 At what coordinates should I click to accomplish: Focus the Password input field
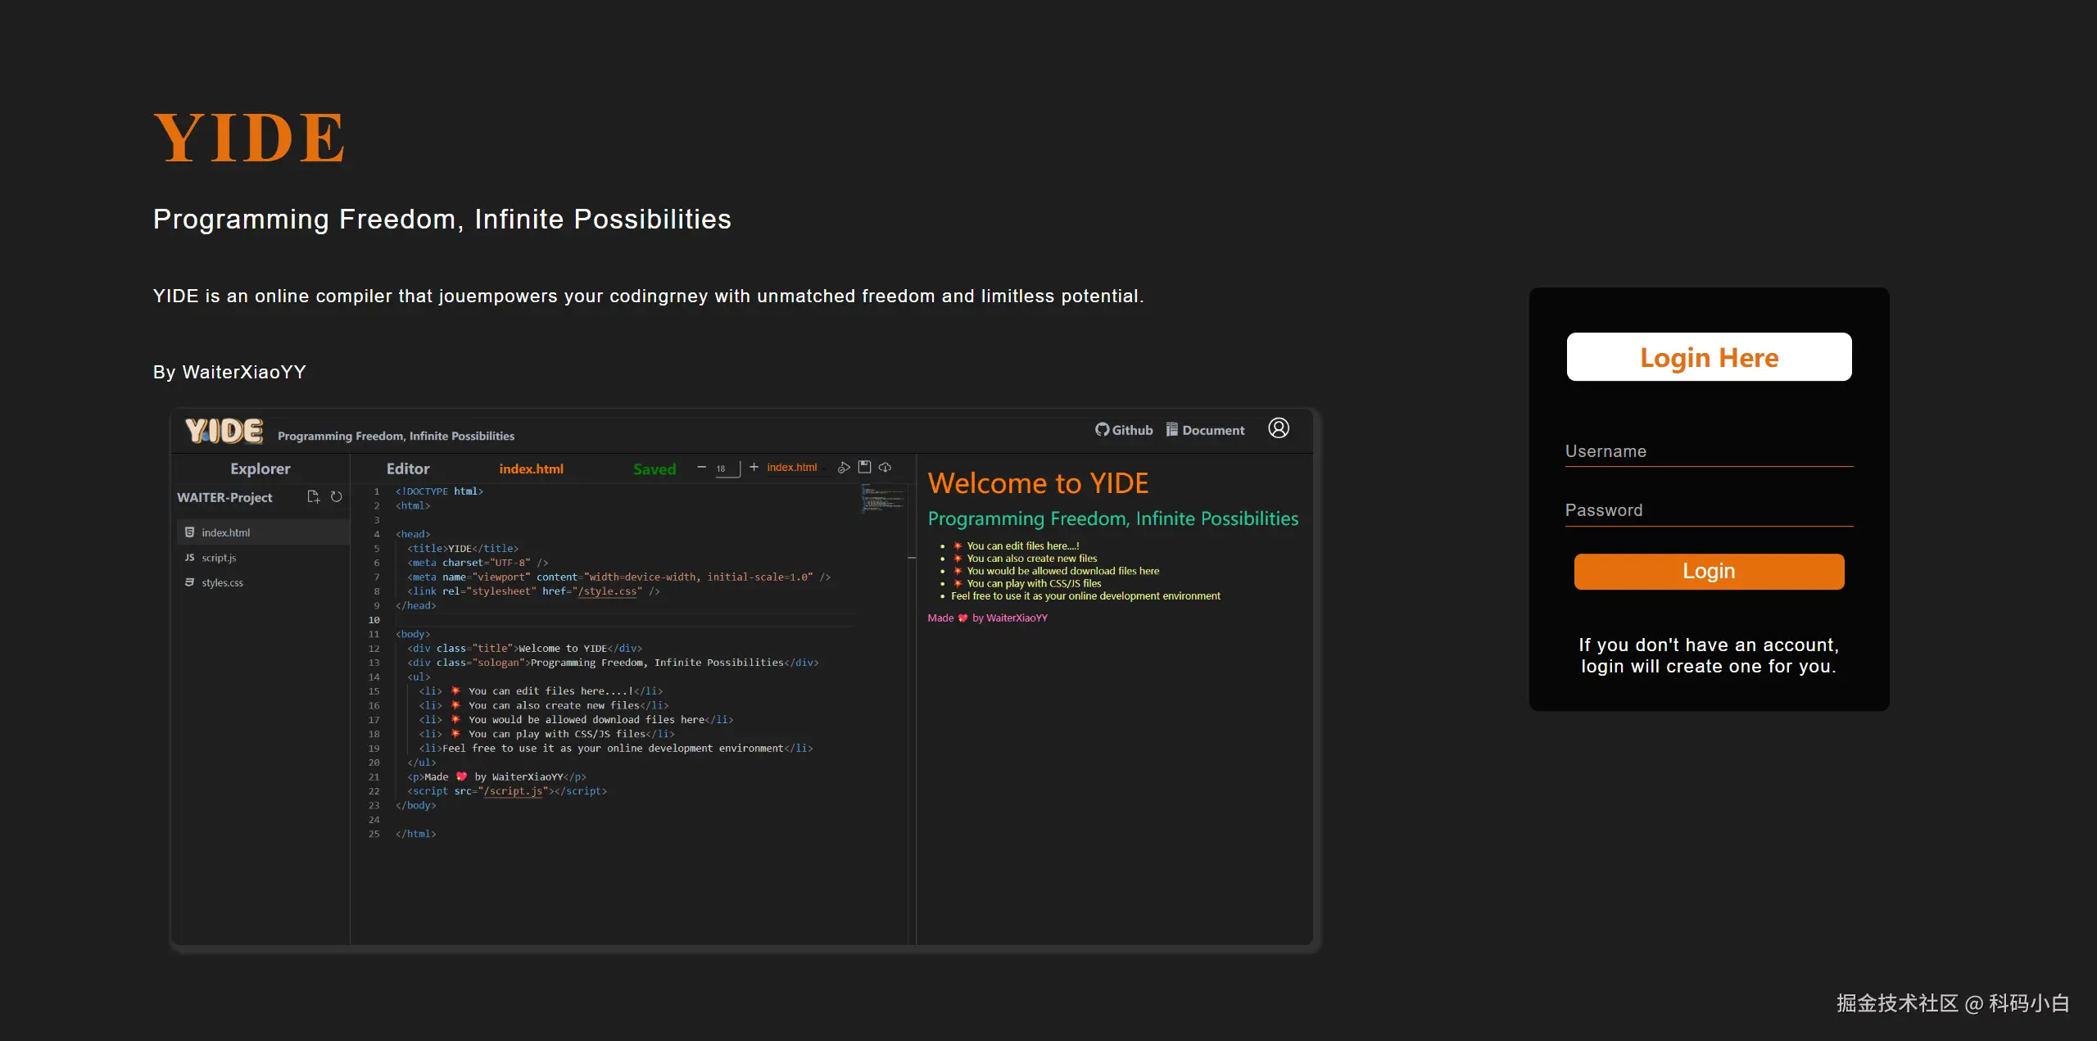pos(1709,511)
